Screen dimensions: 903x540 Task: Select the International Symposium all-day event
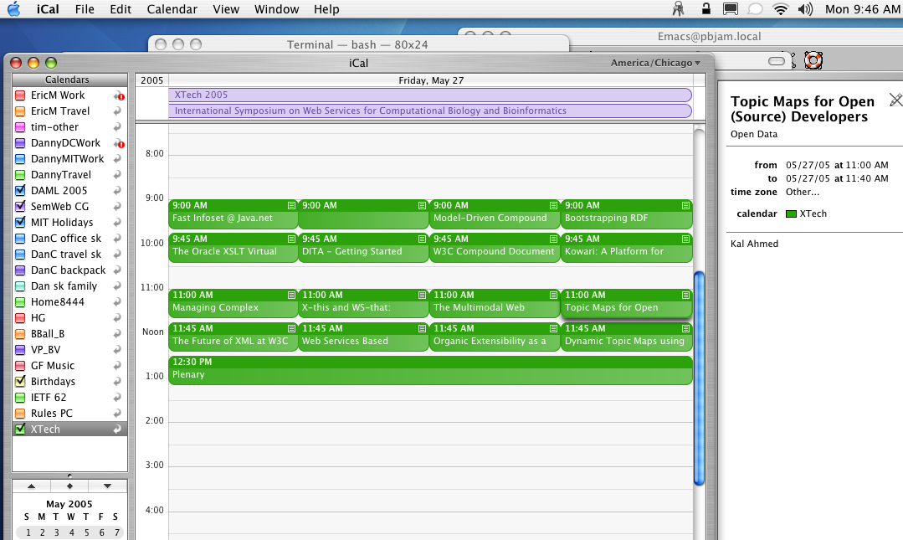(430, 111)
